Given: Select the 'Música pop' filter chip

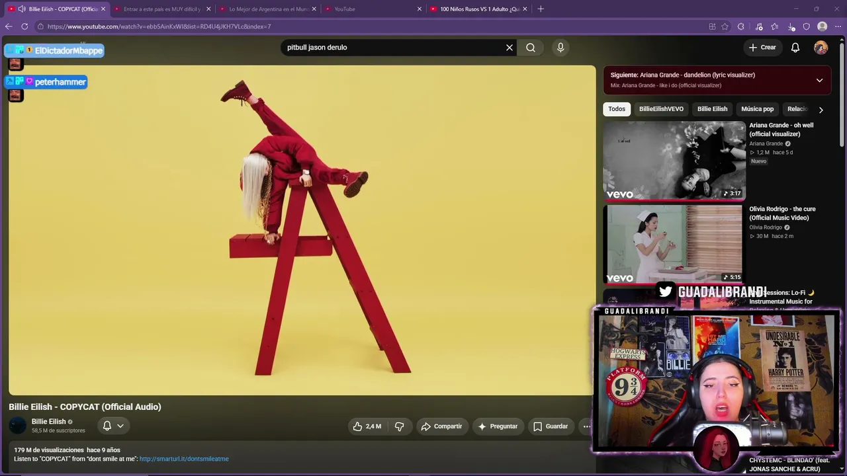Looking at the screenshot, I should point(757,109).
